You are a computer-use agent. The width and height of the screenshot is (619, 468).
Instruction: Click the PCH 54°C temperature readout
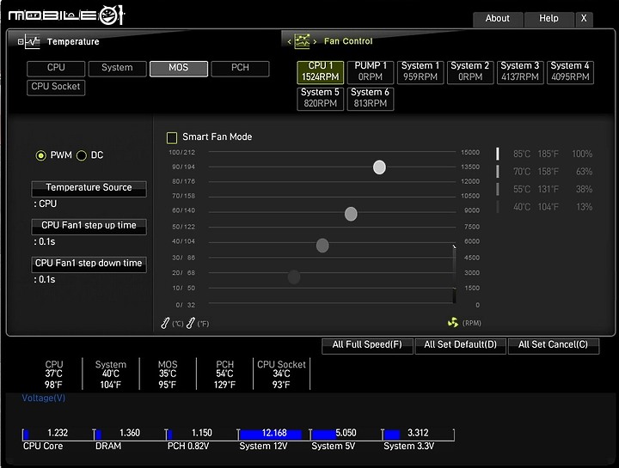(x=224, y=374)
